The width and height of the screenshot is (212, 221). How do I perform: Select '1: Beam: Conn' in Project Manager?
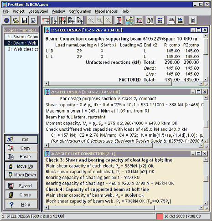[x=21, y=37]
